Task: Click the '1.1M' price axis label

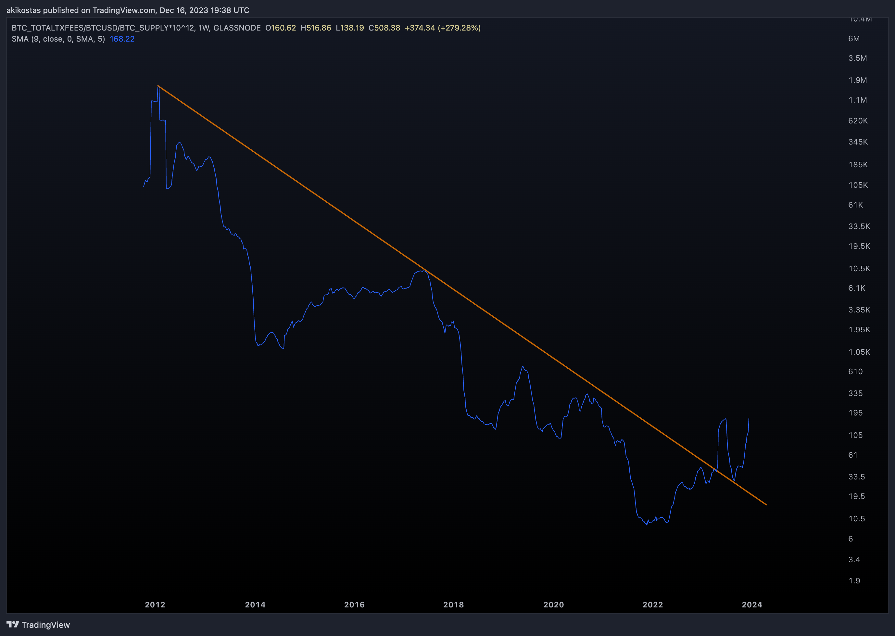Action: pyautogui.click(x=857, y=100)
